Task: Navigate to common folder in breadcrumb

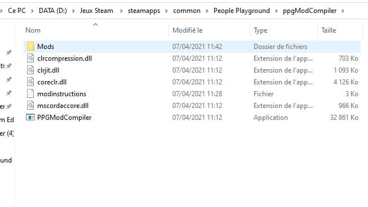Action: [x=187, y=11]
